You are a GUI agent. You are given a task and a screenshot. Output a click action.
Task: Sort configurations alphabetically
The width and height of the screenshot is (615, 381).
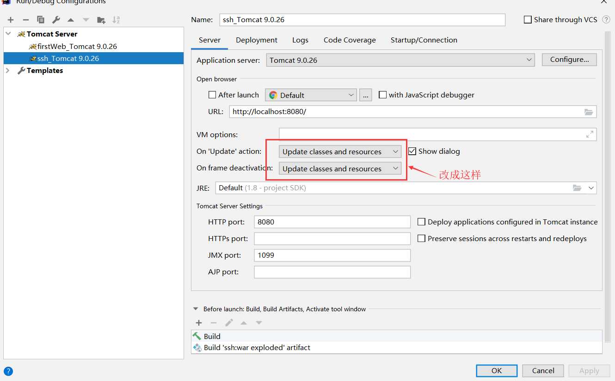click(116, 20)
